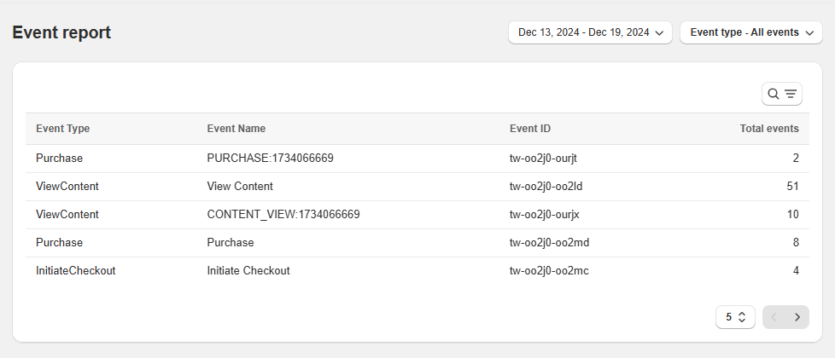Select the PURCHASE:1734066669 event name

270,159
